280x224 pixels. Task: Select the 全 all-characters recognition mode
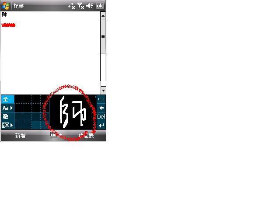pyautogui.click(x=7, y=99)
